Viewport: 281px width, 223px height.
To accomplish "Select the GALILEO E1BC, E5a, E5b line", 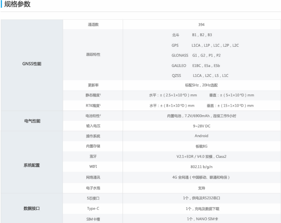I will tap(196, 66).
